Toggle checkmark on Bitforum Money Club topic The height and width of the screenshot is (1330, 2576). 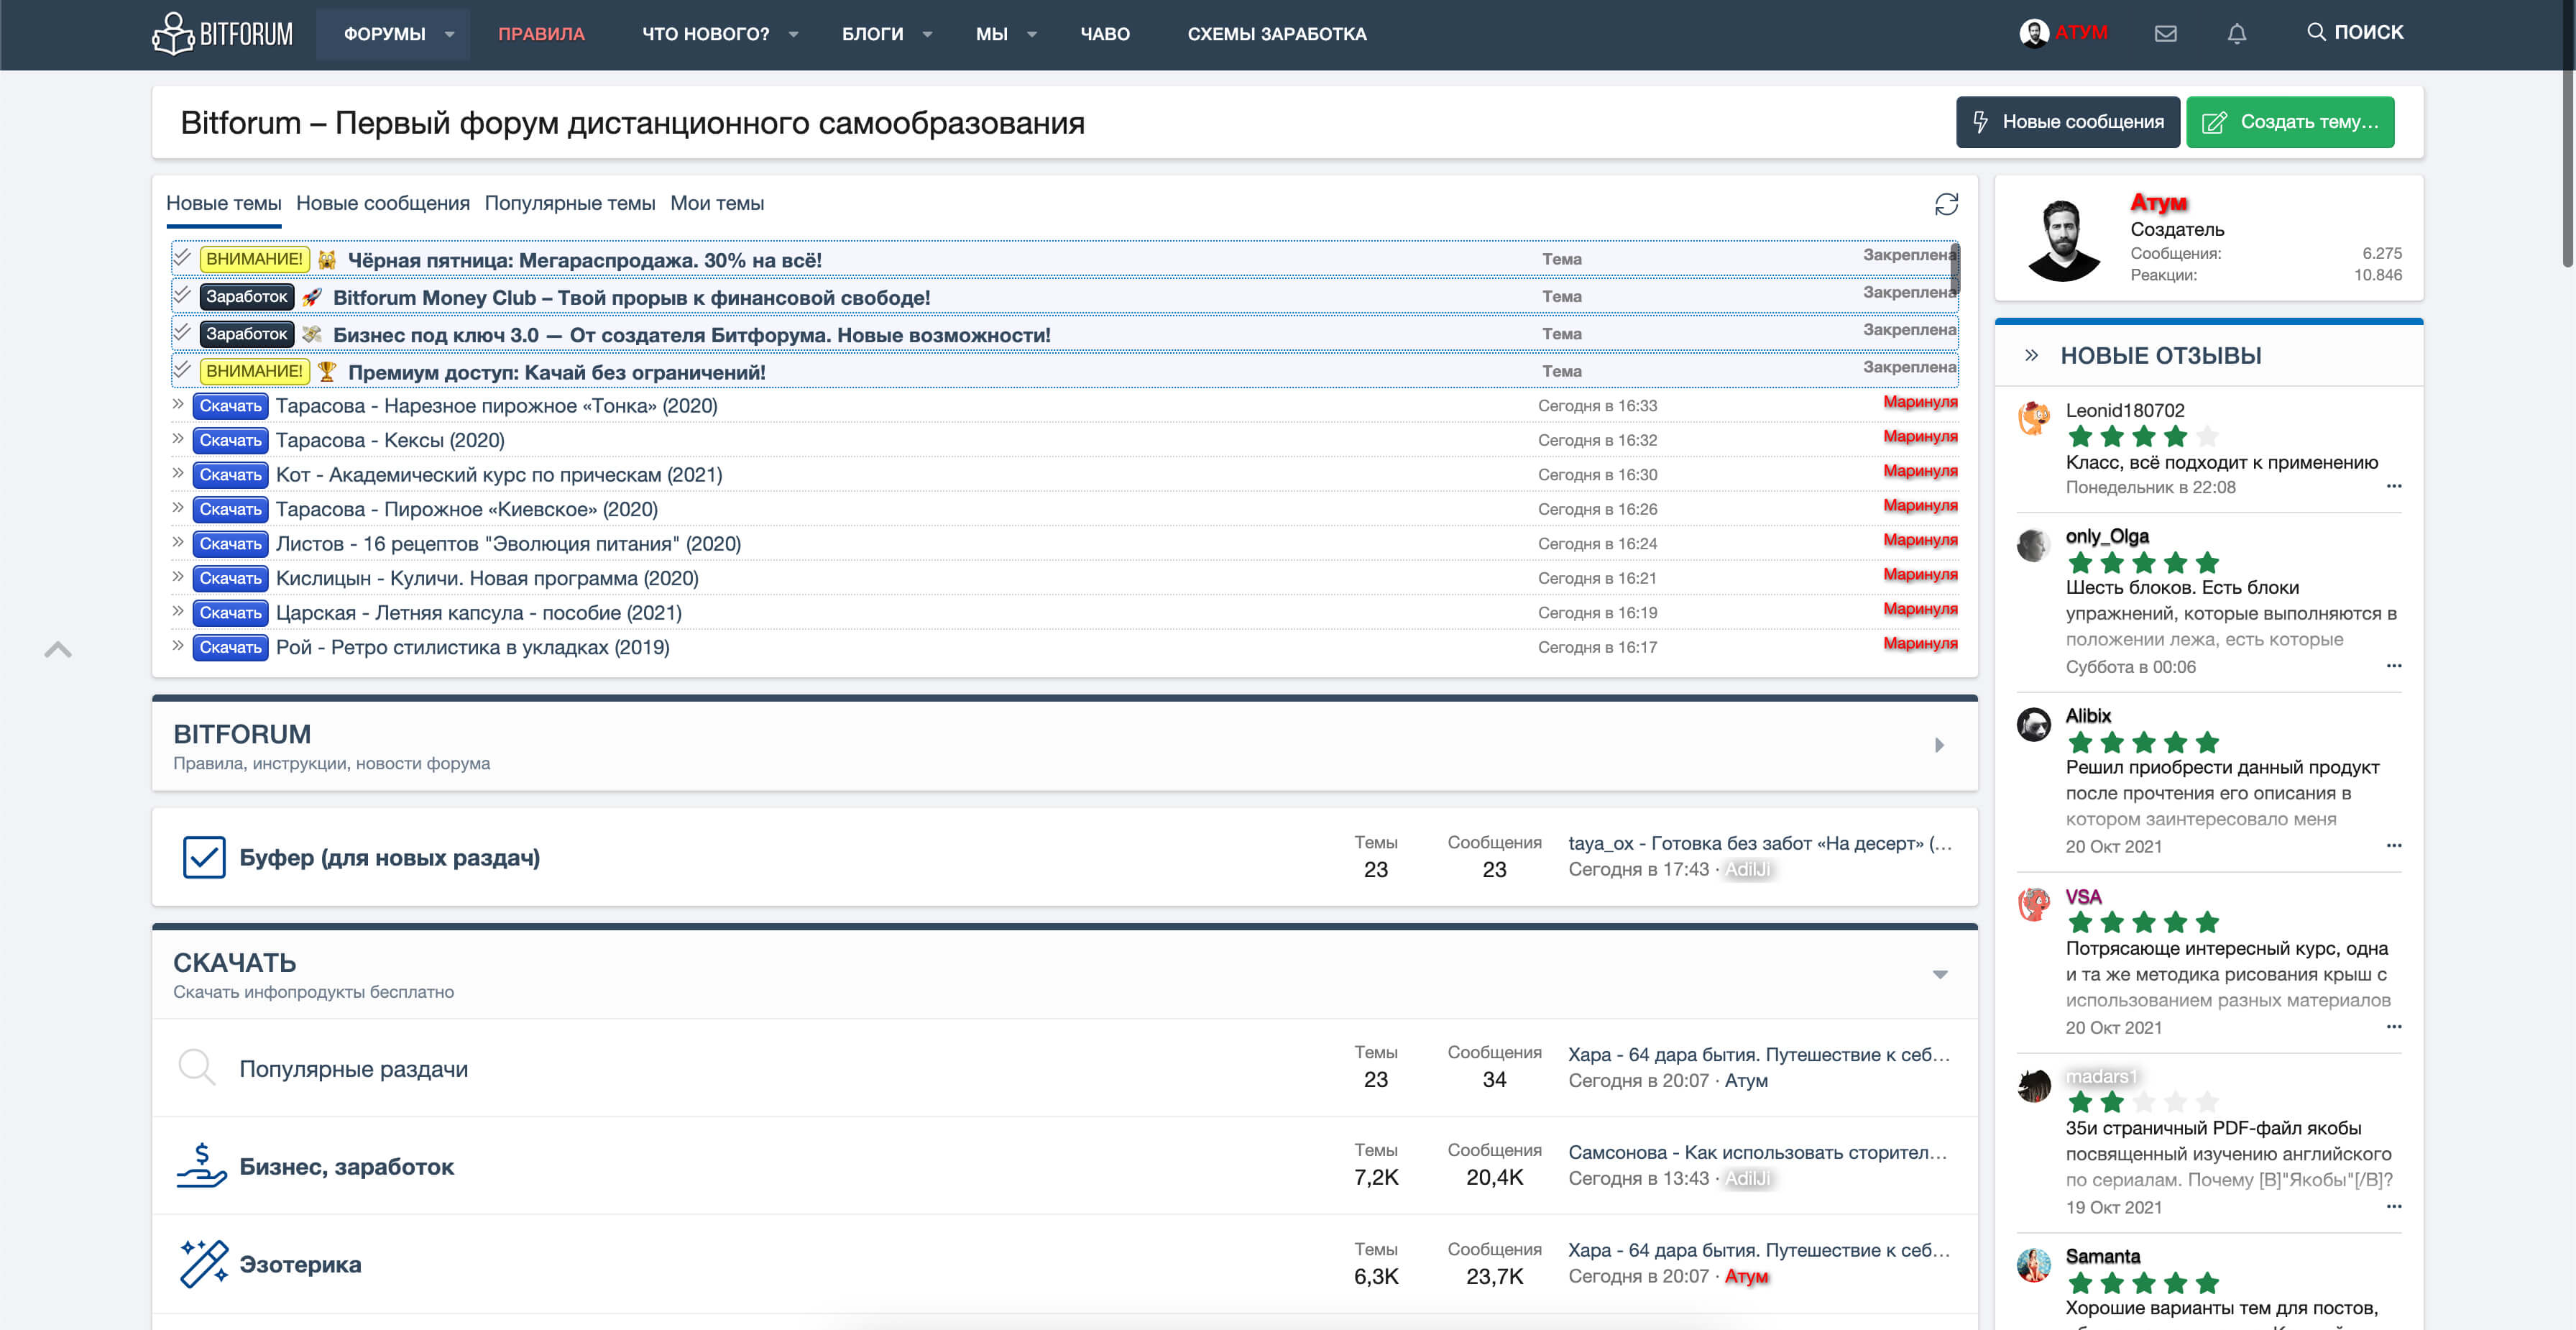pos(182,295)
